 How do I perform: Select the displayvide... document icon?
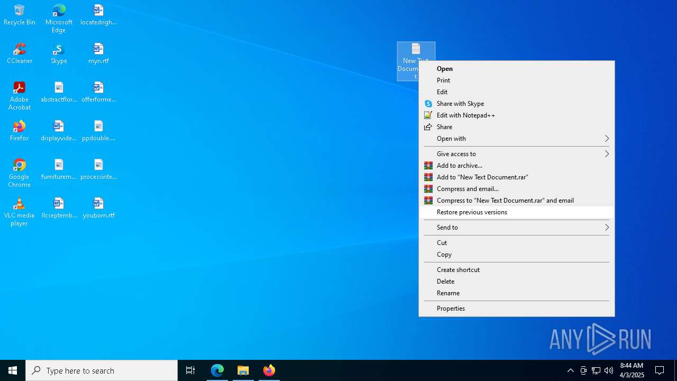point(59,131)
